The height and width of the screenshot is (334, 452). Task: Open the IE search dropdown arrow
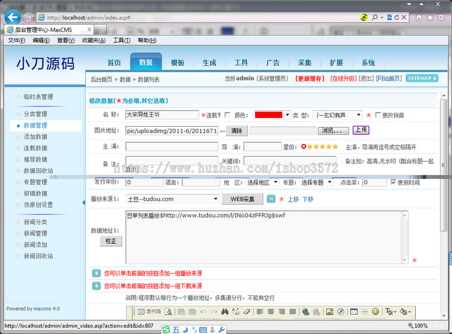(x=382, y=18)
